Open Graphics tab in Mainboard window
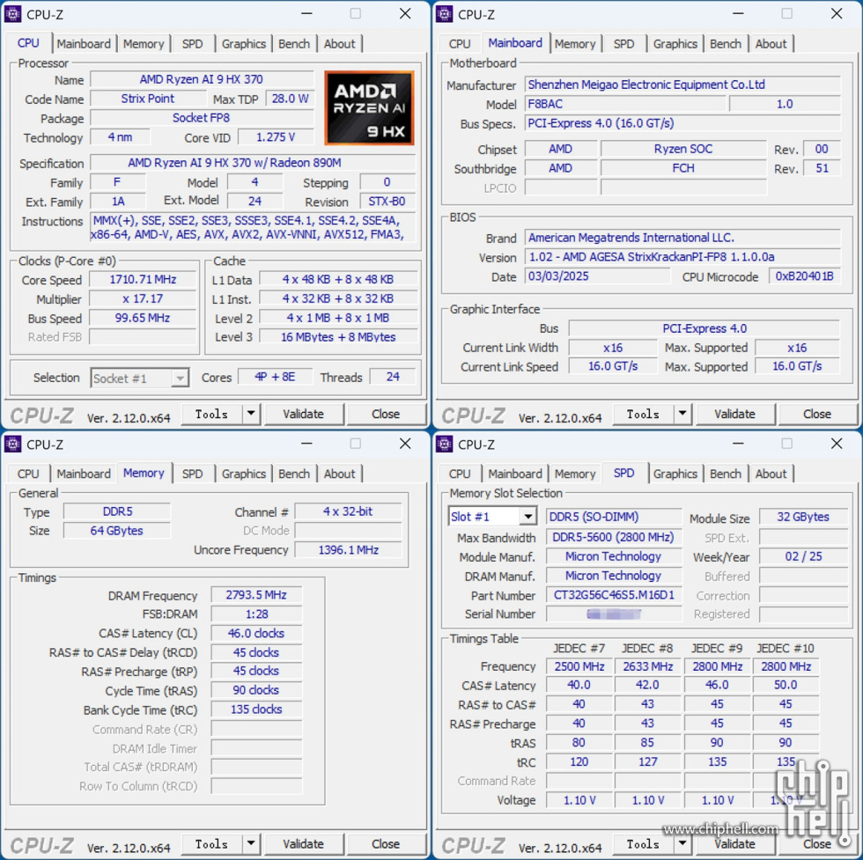Screen dimensions: 863x860 click(x=675, y=44)
